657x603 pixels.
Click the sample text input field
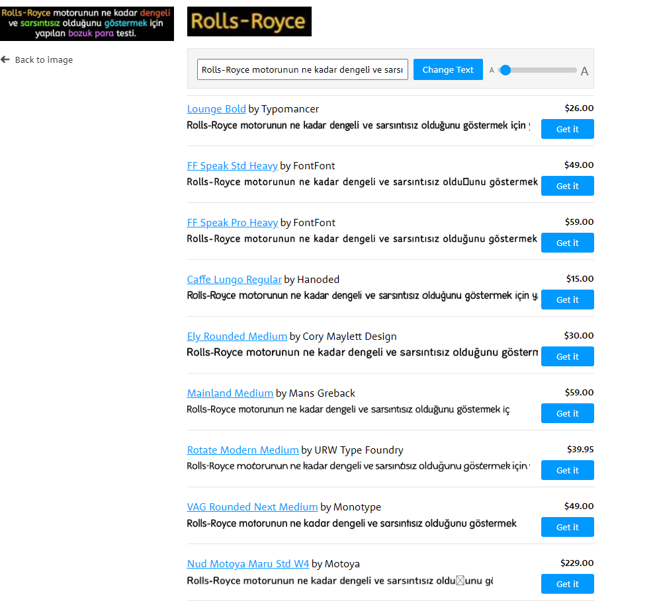[302, 69]
